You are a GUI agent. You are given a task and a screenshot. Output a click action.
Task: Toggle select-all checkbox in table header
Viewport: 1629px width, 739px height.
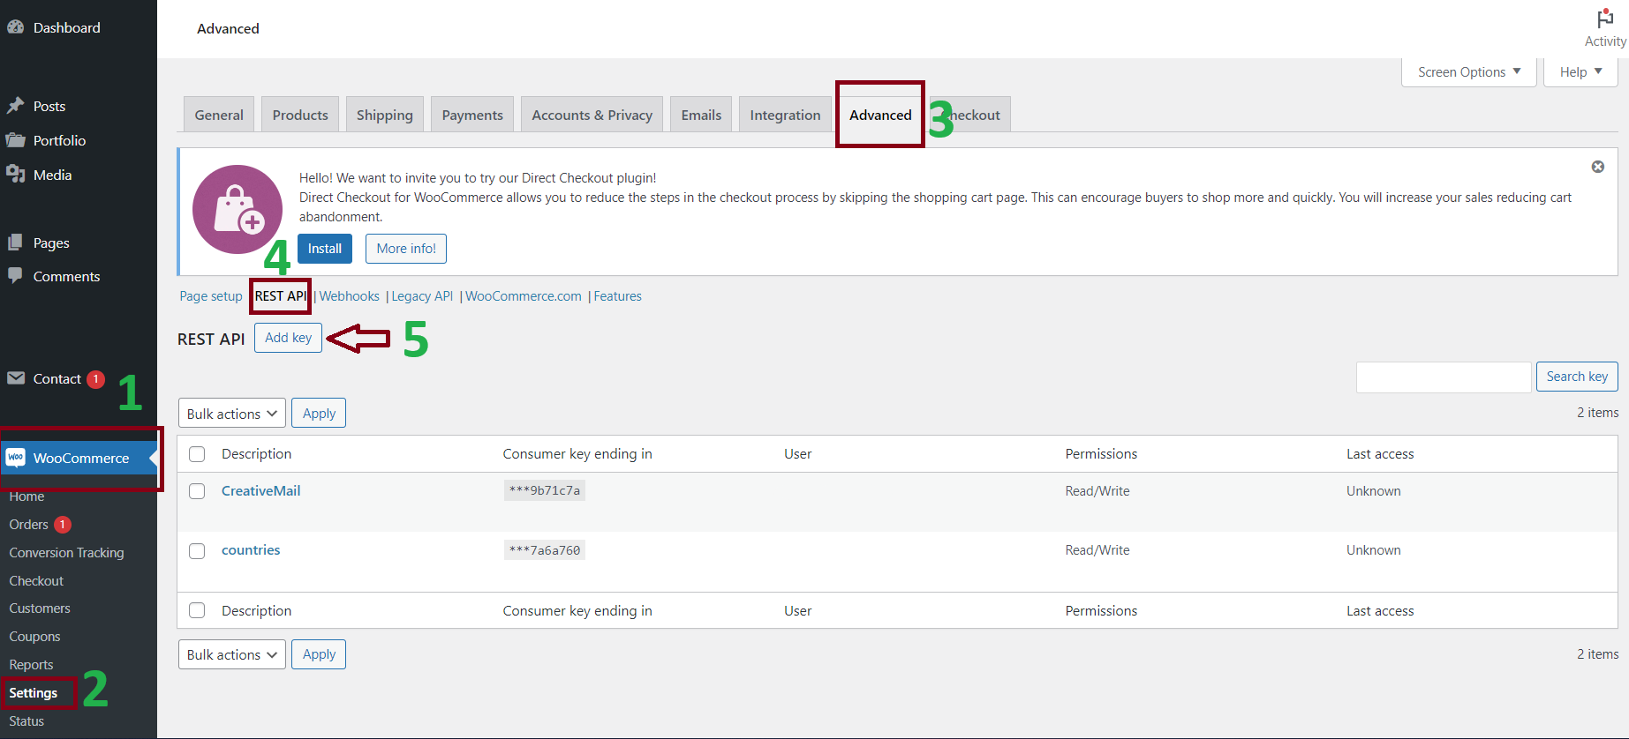pos(197,454)
